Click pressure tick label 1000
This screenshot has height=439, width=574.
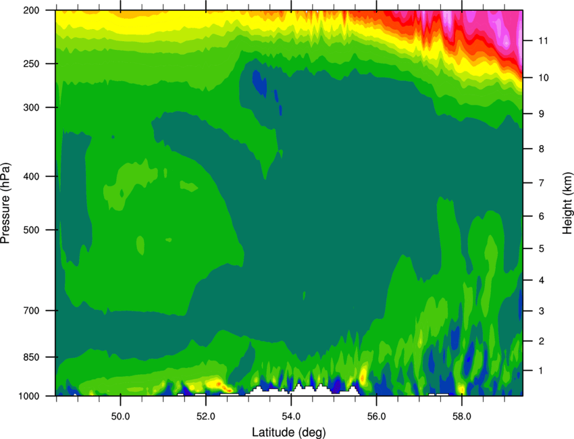coord(28,396)
